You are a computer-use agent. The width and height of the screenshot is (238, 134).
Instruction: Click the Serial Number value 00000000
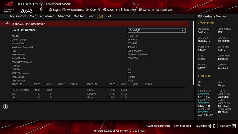132,58
